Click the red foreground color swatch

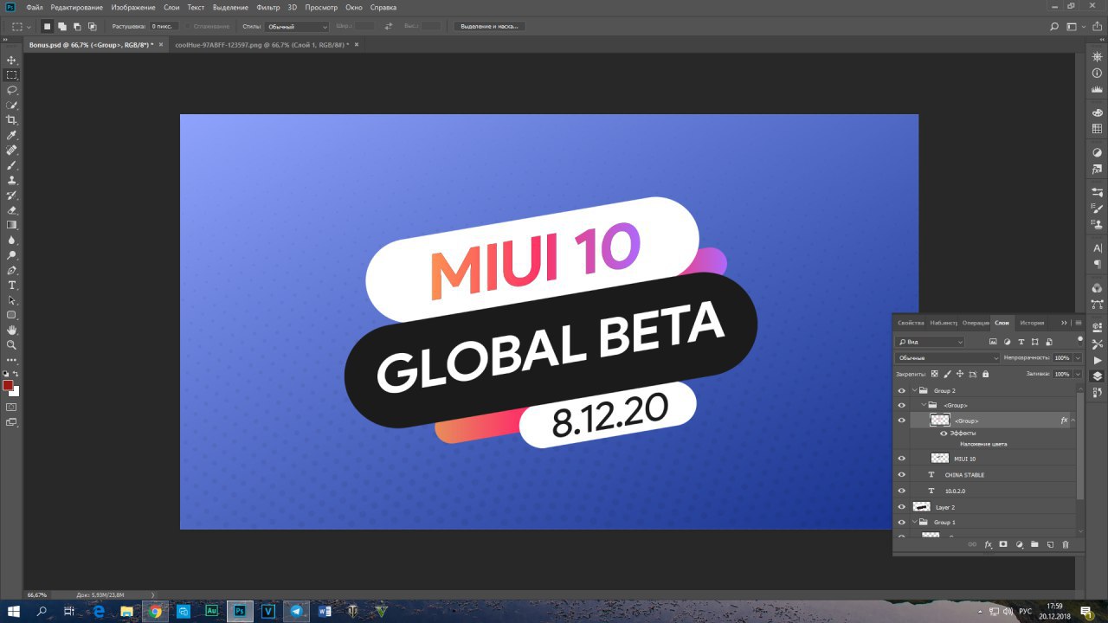(x=8, y=385)
